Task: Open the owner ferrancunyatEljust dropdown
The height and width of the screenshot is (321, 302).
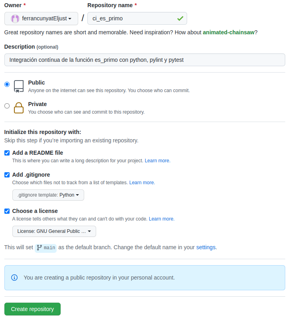Action: (x=41, y=19)
